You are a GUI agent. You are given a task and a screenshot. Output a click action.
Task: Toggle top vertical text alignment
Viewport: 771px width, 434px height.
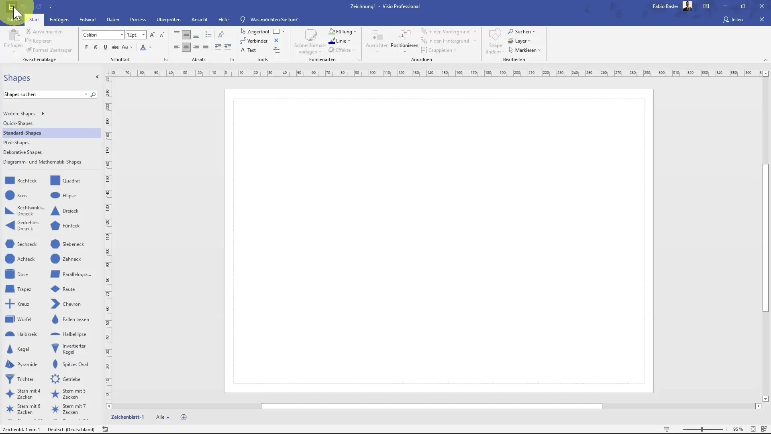tap(177, 35)
